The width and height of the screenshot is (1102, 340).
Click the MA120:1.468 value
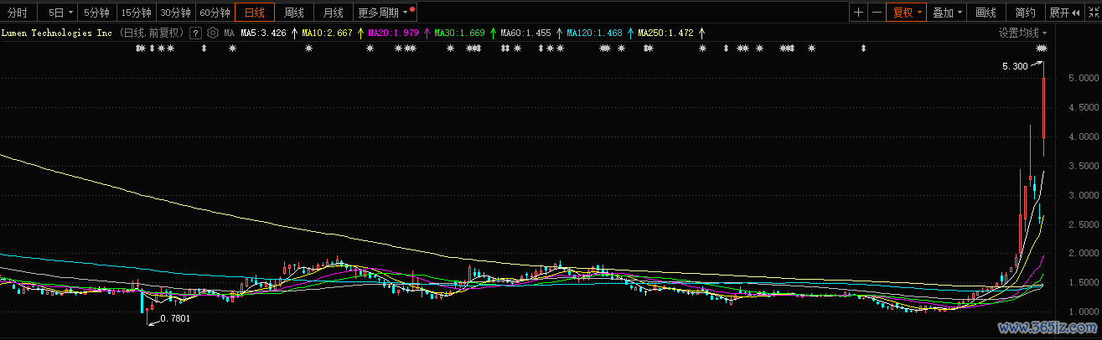coord(595,33)
